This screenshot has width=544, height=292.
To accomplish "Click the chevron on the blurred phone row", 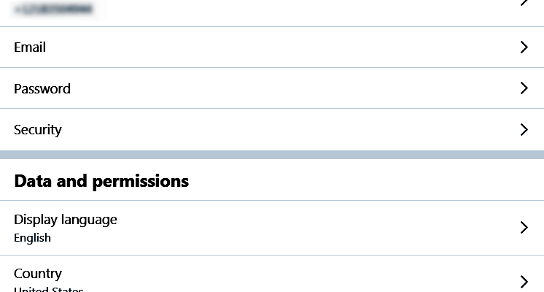I will point(524,4).
